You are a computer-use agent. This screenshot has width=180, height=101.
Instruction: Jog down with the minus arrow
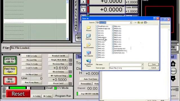[x=173, y=79]
